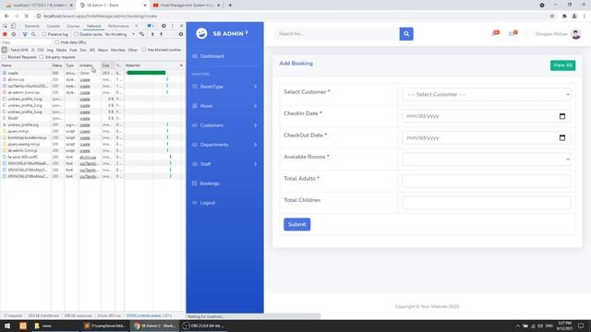The height and width of the screenshot is (332, 591).
Task: Expand Customers sidebar menu
Action: click(x=224, y=125)
